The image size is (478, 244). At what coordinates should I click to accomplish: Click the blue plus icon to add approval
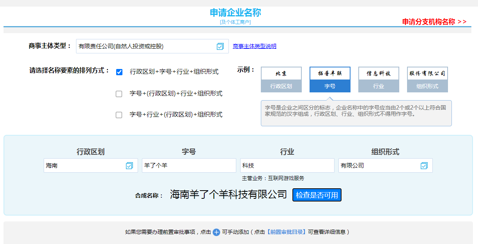(x=216, y=232)
